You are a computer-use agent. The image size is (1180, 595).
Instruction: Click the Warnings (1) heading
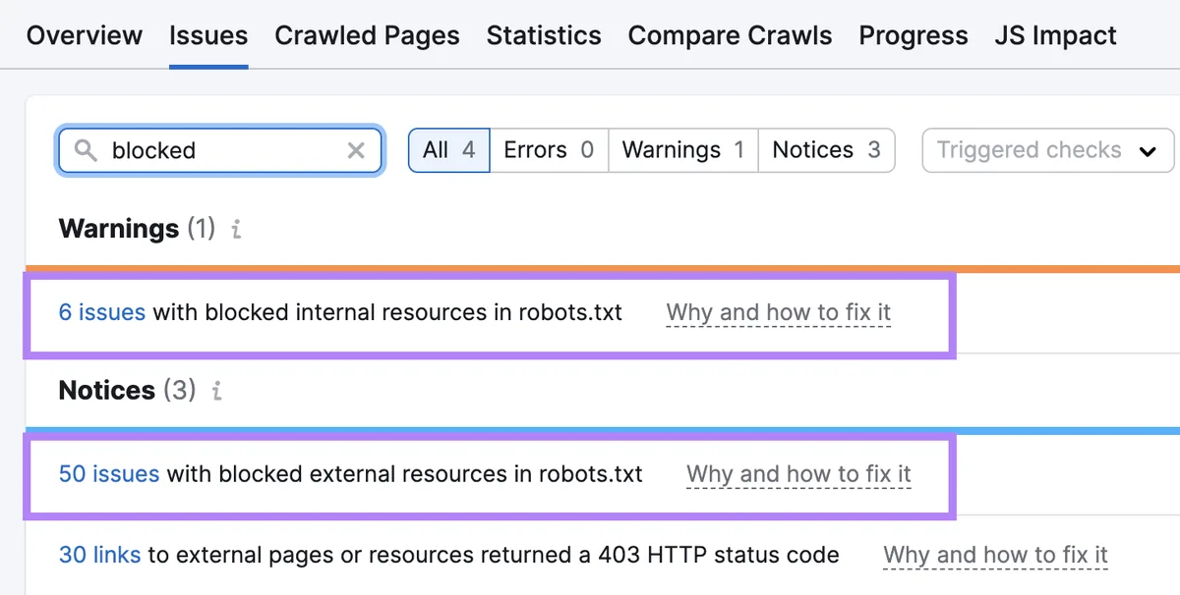coord(137,229)
